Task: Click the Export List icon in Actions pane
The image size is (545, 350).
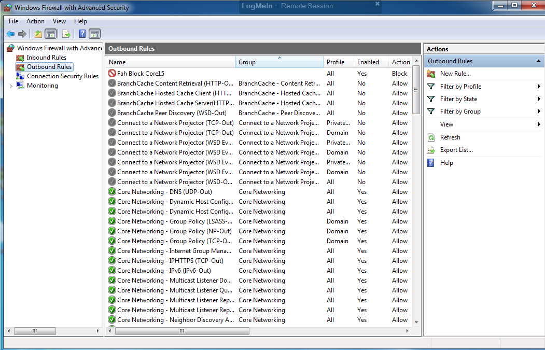Action: pyautogui.click(x=431, y=150)
